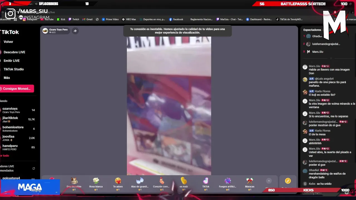Click Kebs joined notification
This screenshot has height=200, width=356.
coord(317,184)
